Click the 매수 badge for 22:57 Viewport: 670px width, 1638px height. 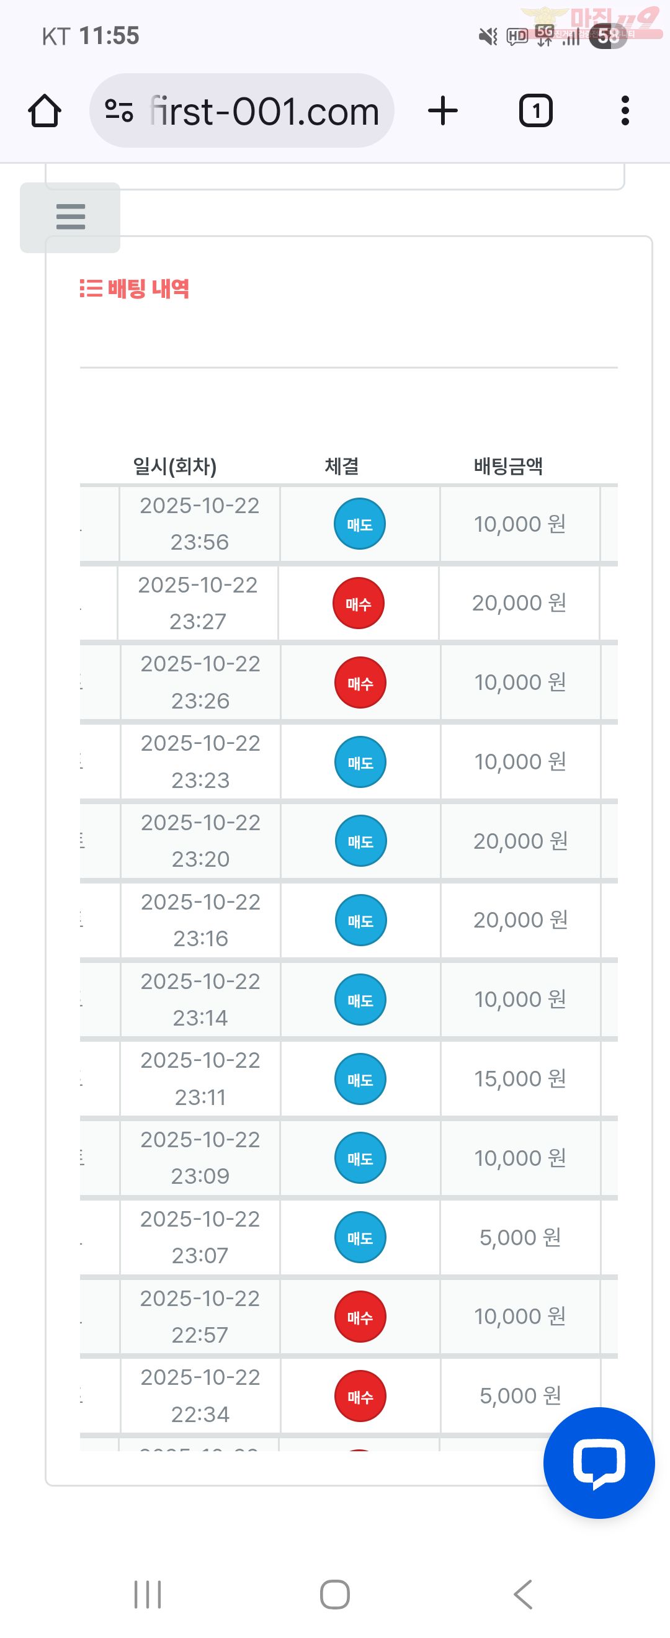[360, 1316]
